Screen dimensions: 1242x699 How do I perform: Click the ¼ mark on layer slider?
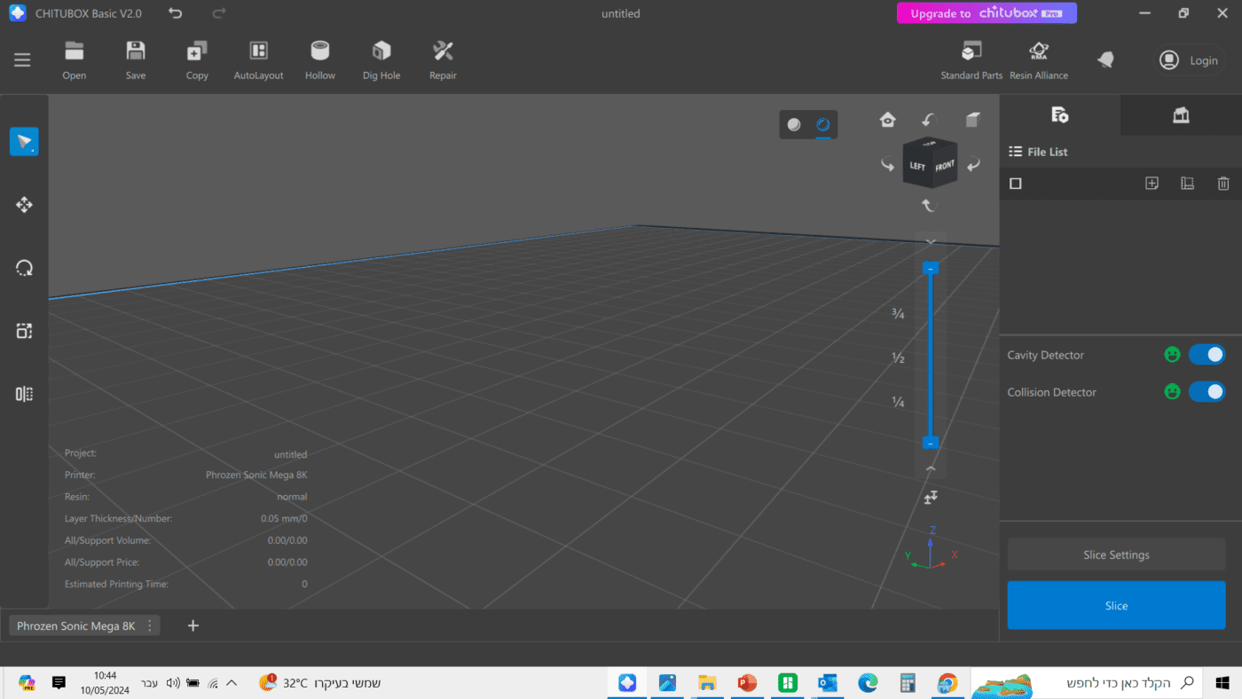898,402
